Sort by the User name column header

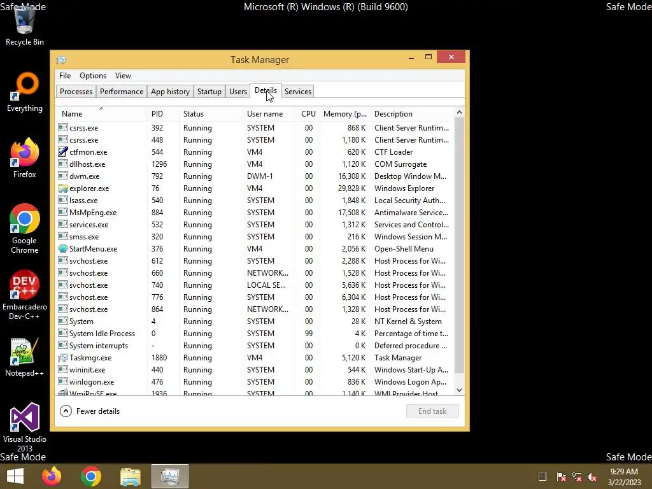pyautogui.click(x=268, y=114)
